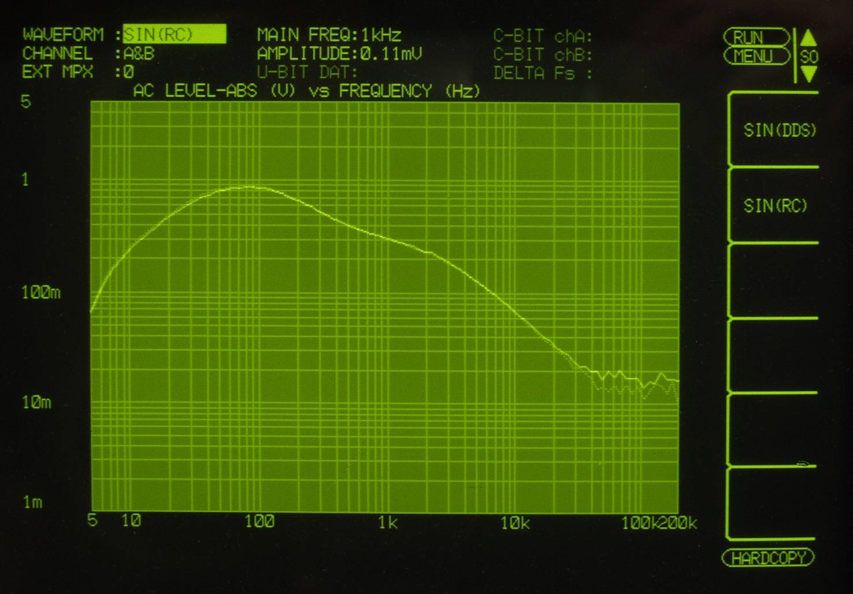Click the 100m level axis label

[40, 293]
